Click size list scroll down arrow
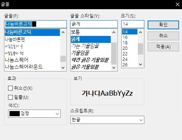 [x=140, y=65]
